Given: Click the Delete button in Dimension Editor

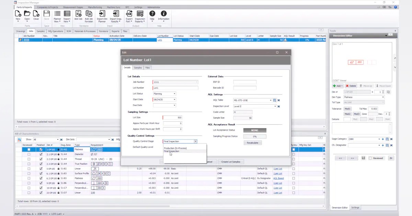Looking at the screenshot, I should point(351,86).
